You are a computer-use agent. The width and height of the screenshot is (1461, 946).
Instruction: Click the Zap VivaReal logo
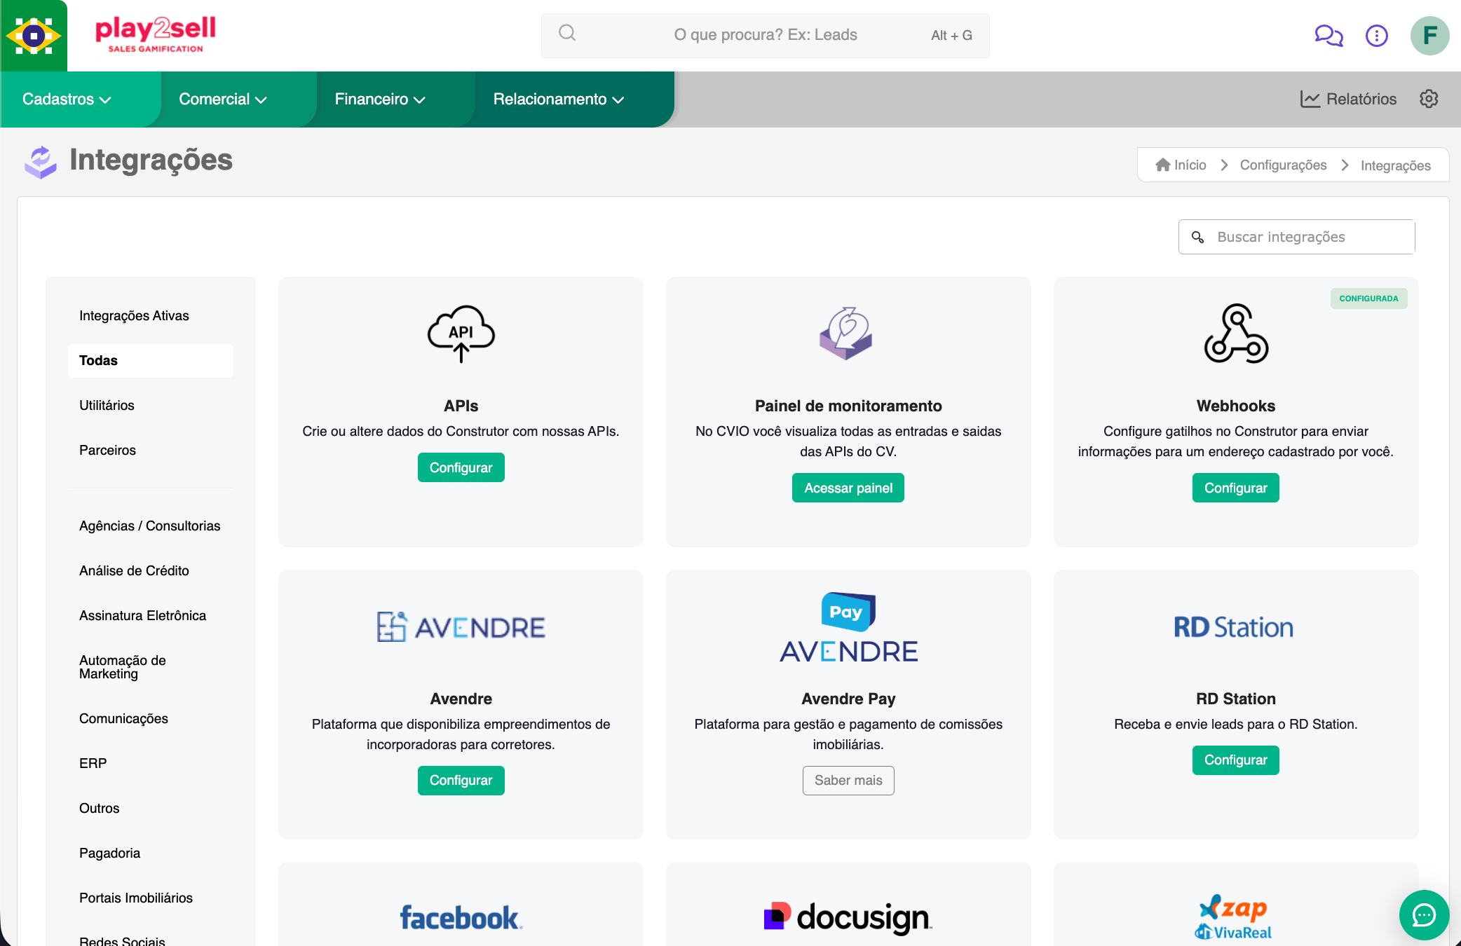click(1234, 917)
